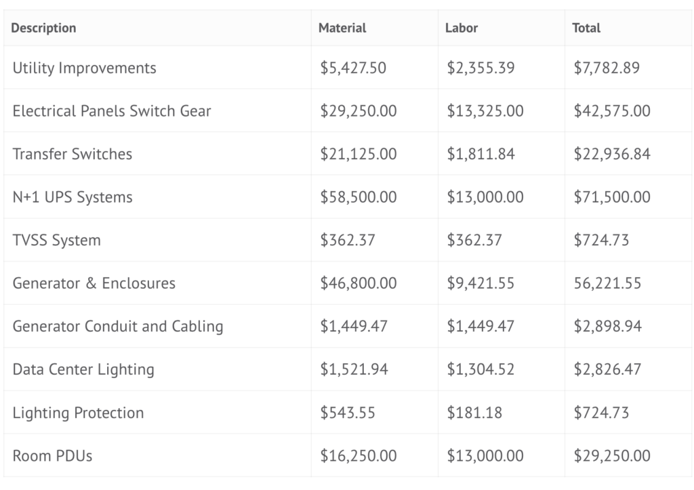This screenshot has width=694, height=490.
Task: Click the Labor column header
Action: click(461, 28)
